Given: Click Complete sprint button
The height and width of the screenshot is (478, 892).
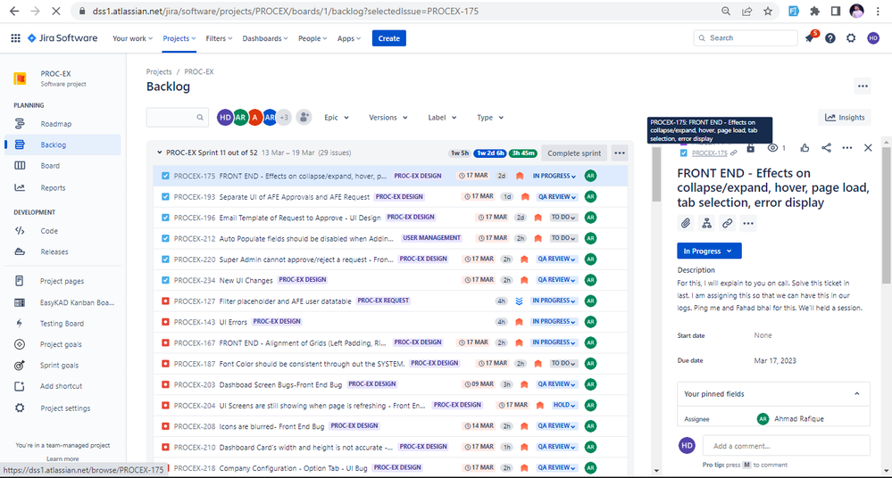Looking at the screenshot, I should click(574, 152).
